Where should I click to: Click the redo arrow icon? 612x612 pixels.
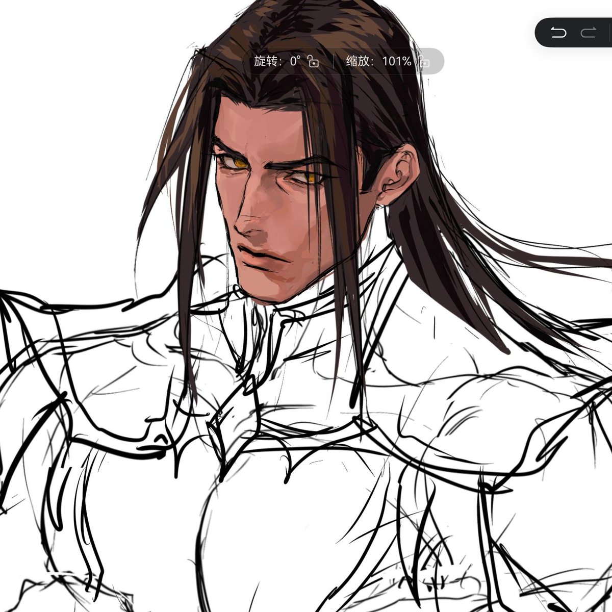tap(589, 33)
